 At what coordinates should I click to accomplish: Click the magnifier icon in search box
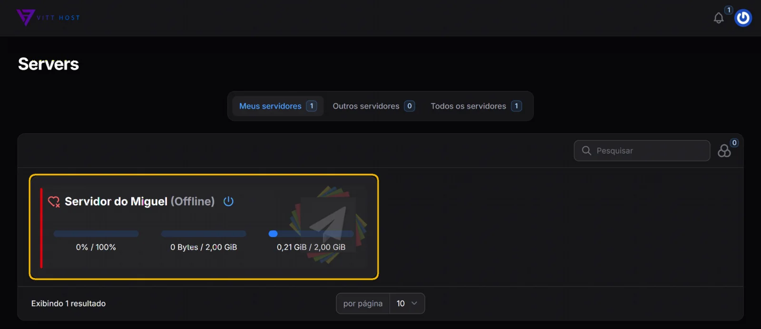coord(586,150)
